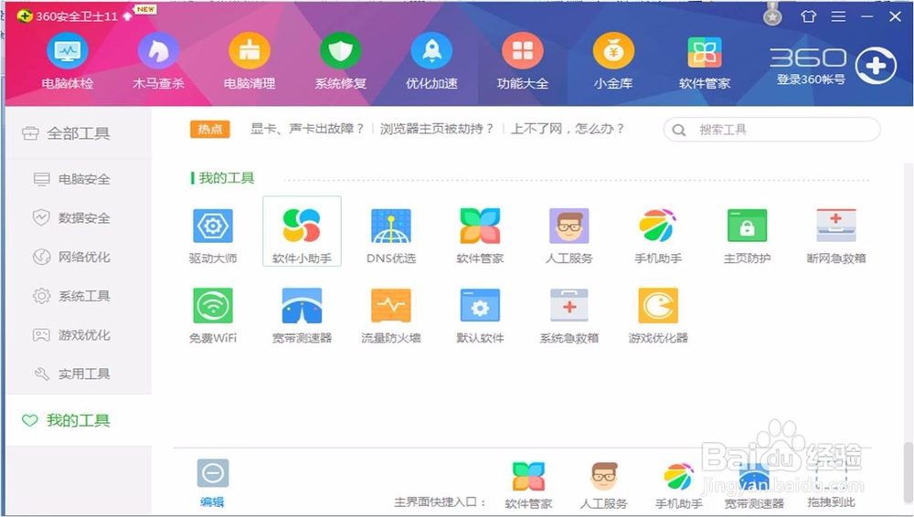Open 系统修复 system repair

point(340,60)
